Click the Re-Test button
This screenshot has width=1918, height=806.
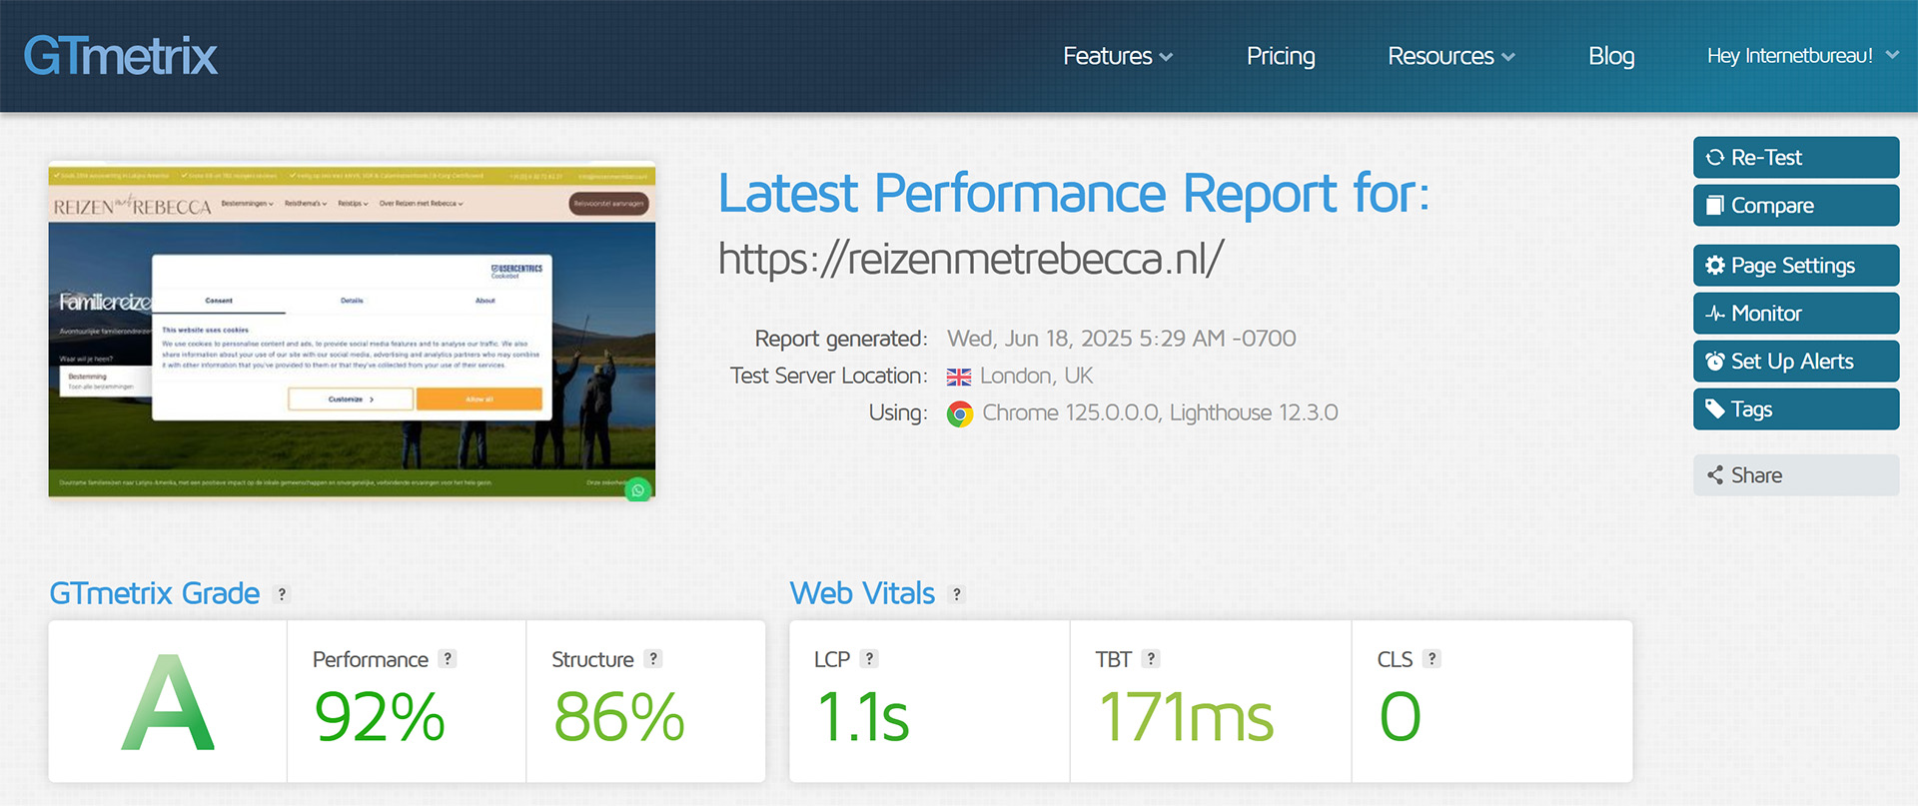coord(1796,158)
